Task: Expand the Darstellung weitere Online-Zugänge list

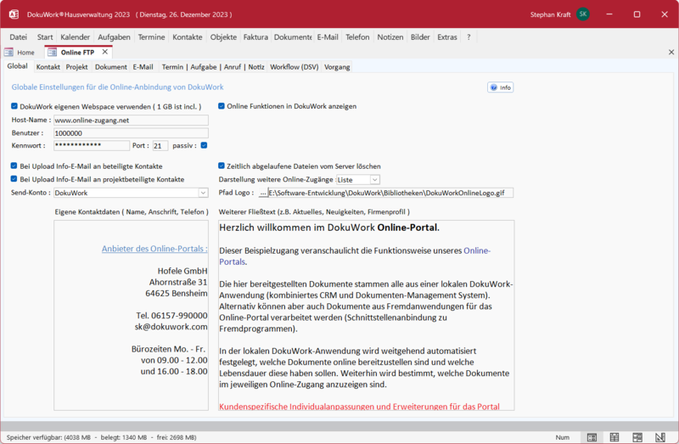Action: click(x=374, y=180)
